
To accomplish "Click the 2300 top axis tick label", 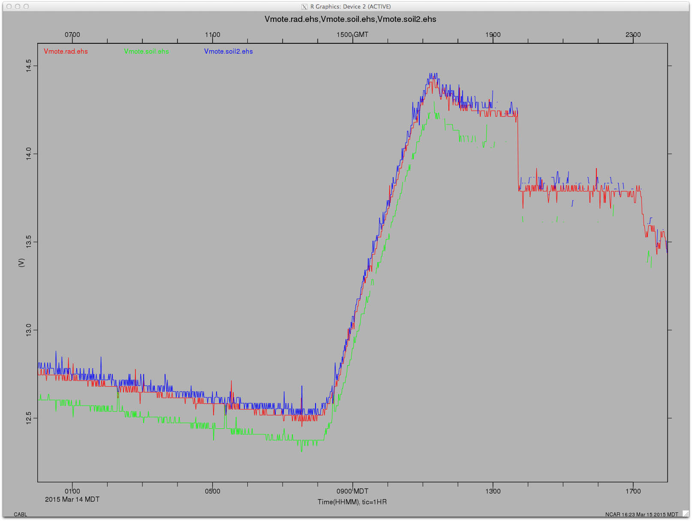I will coord(633,35).
